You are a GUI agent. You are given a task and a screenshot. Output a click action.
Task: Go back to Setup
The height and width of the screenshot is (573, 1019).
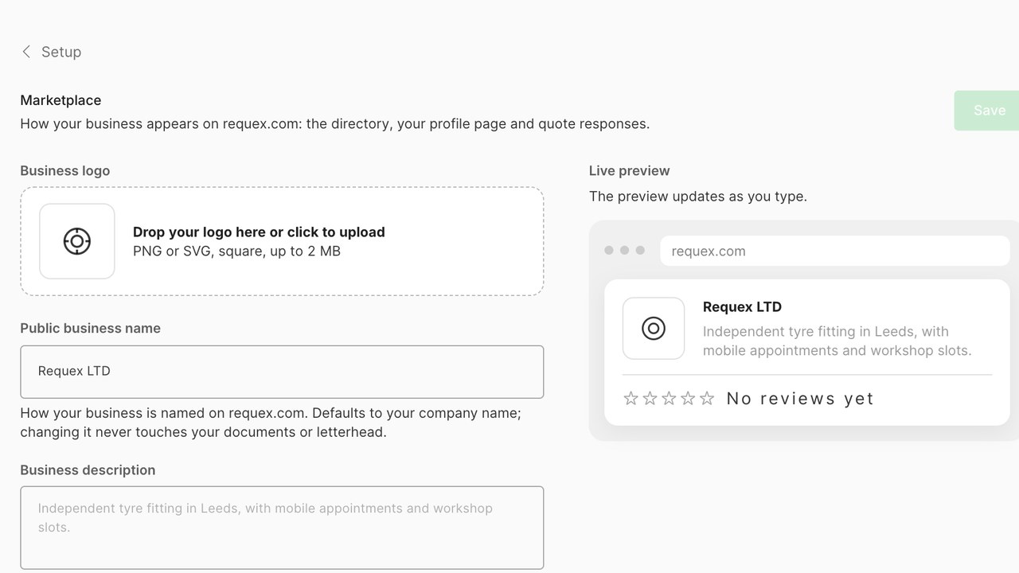tap(51, 52)
